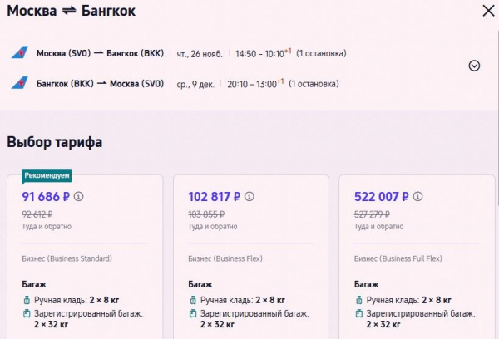Viewport: 499px width, 339px height.
Task: Click (1 остановка) on the return flight
Action: (314, 84)
